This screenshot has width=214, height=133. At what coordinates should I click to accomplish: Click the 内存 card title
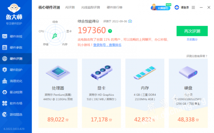click(145, 88)
